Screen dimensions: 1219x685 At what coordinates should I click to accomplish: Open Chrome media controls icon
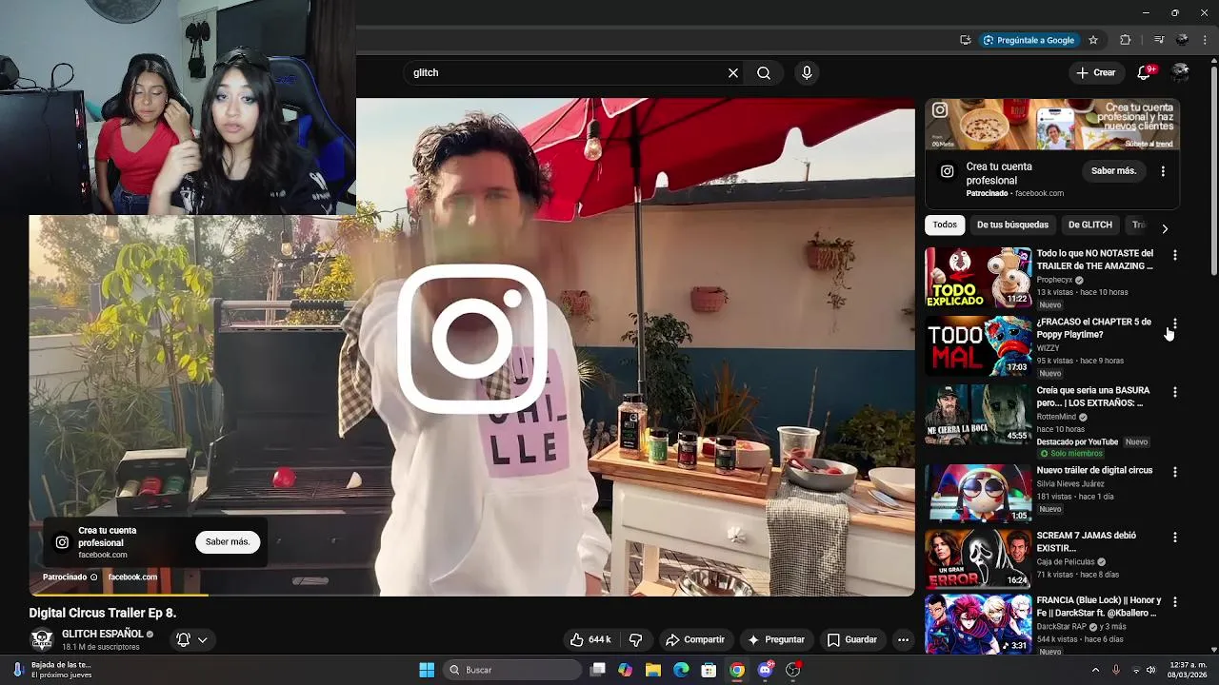pyautogui.click(x=1158, y=40)
